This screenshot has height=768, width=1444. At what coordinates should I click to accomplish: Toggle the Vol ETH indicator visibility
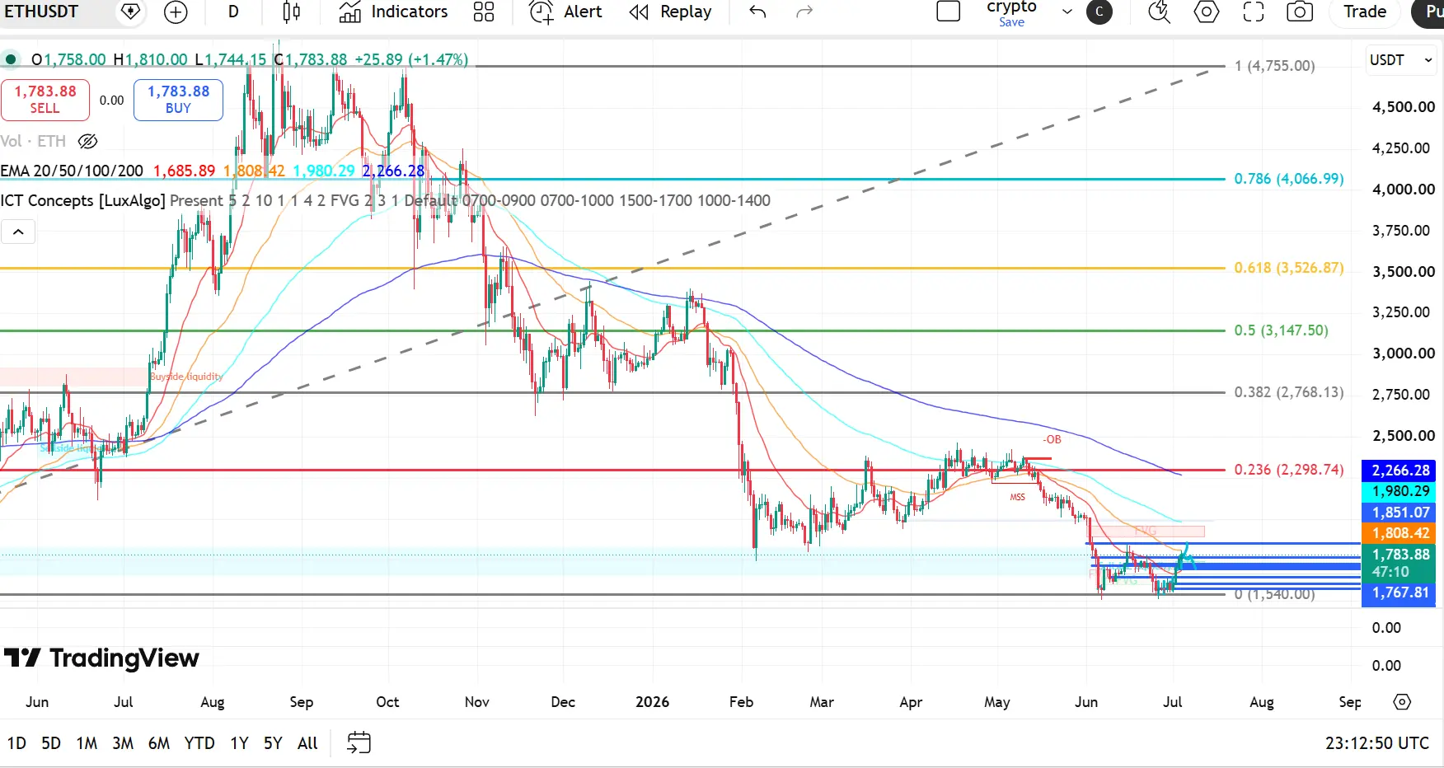pos(87,142)
